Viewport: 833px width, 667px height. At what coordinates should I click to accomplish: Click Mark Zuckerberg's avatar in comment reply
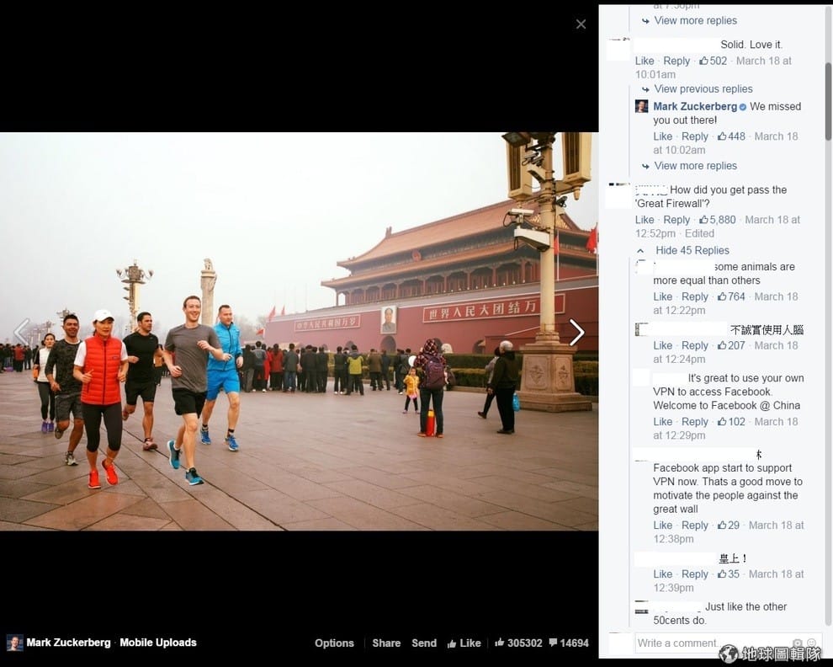click(641, 106)
